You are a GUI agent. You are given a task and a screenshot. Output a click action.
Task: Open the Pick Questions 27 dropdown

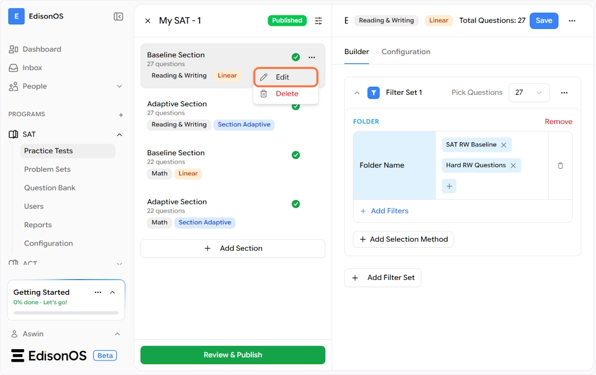pyautogui.click(x=529, y=93)
